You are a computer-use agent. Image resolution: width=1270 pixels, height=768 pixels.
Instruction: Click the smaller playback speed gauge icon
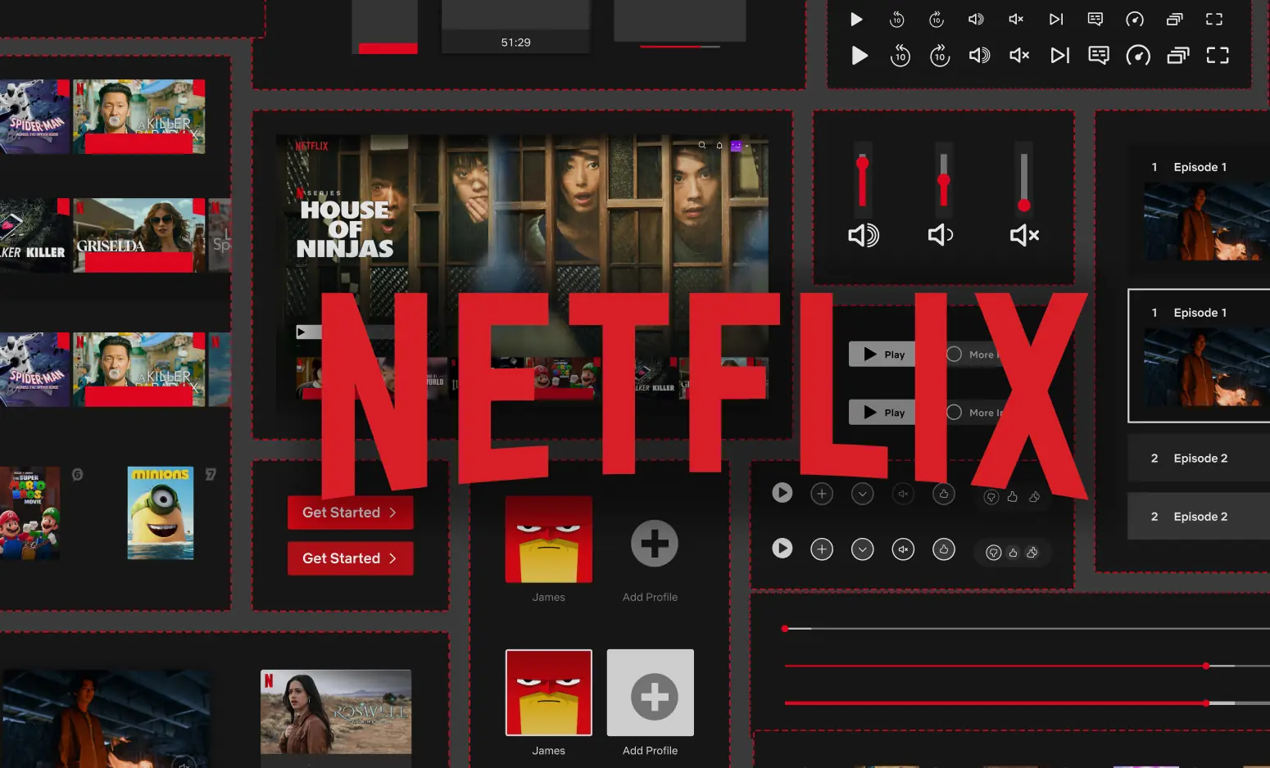click(1135, 19)
